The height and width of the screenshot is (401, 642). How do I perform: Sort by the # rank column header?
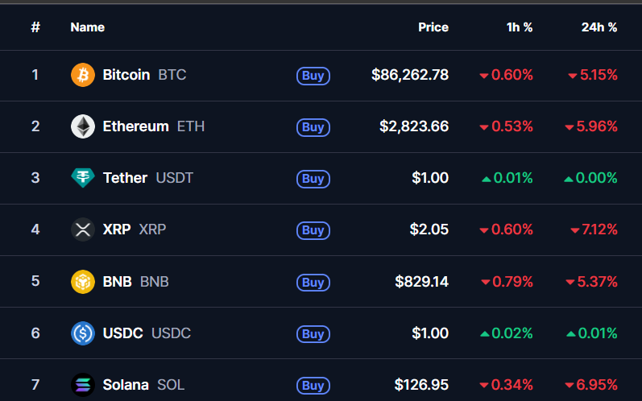pyautogui.click(x=35, y=27)
